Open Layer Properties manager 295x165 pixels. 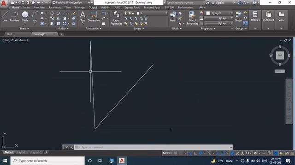(116, 18)
